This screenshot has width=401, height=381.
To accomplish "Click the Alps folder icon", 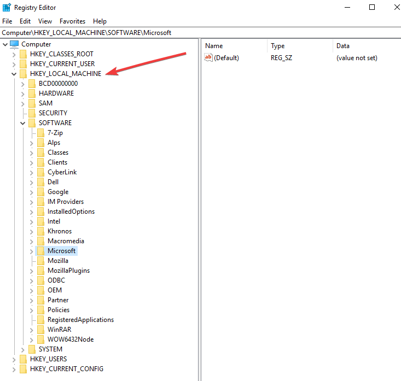I will pos(40,143).
